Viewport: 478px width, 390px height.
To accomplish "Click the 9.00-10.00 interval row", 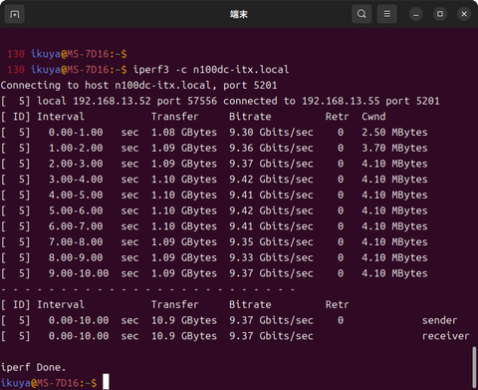I will pos(214,273).
